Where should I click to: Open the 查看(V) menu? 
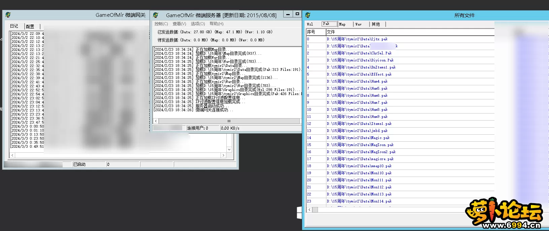click(179, 24)
